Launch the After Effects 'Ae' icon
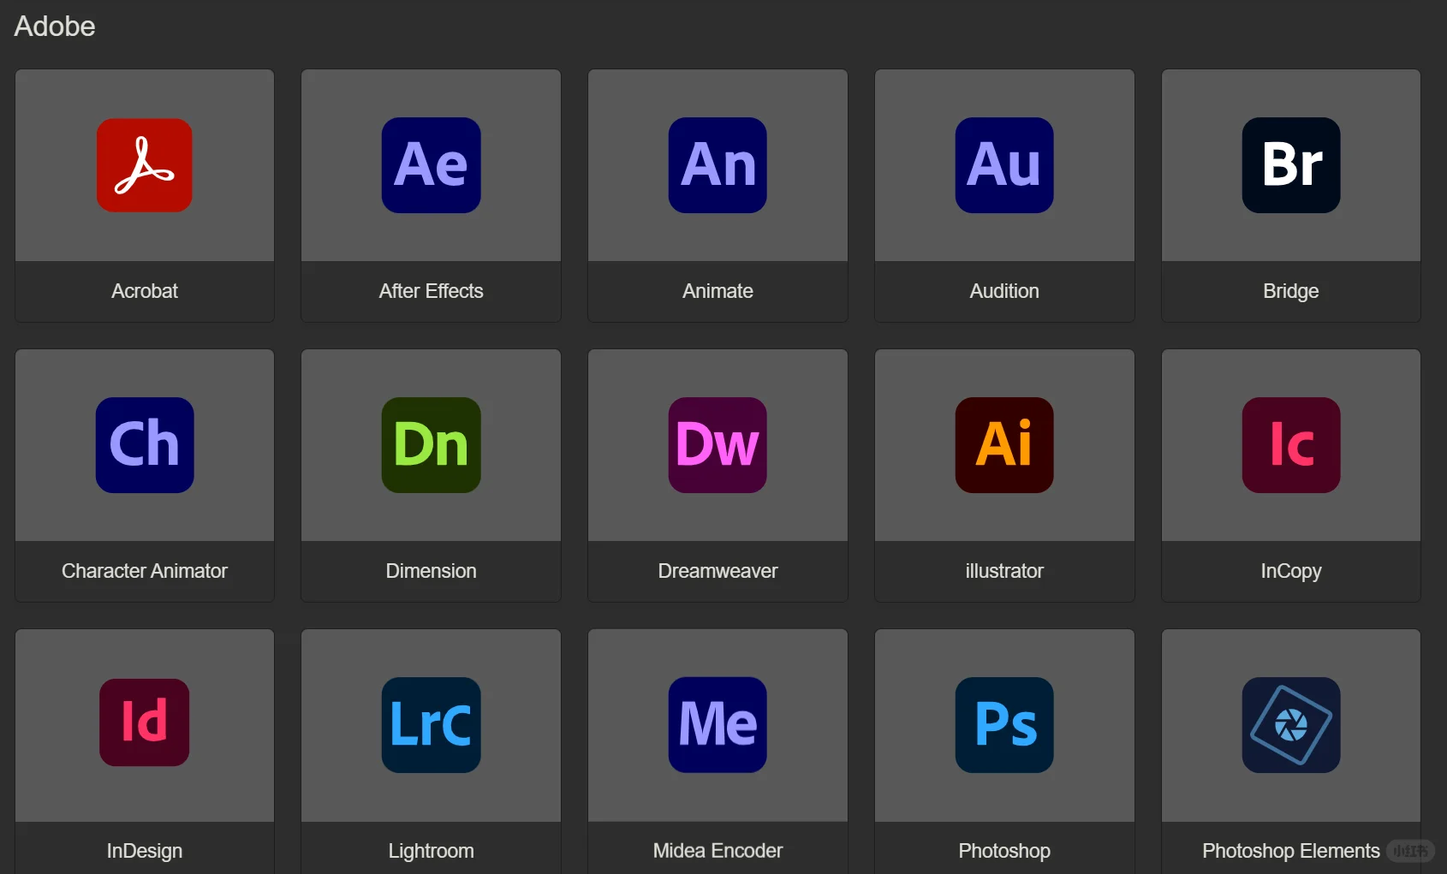1447x874 pixels. [x=432, y=165]
